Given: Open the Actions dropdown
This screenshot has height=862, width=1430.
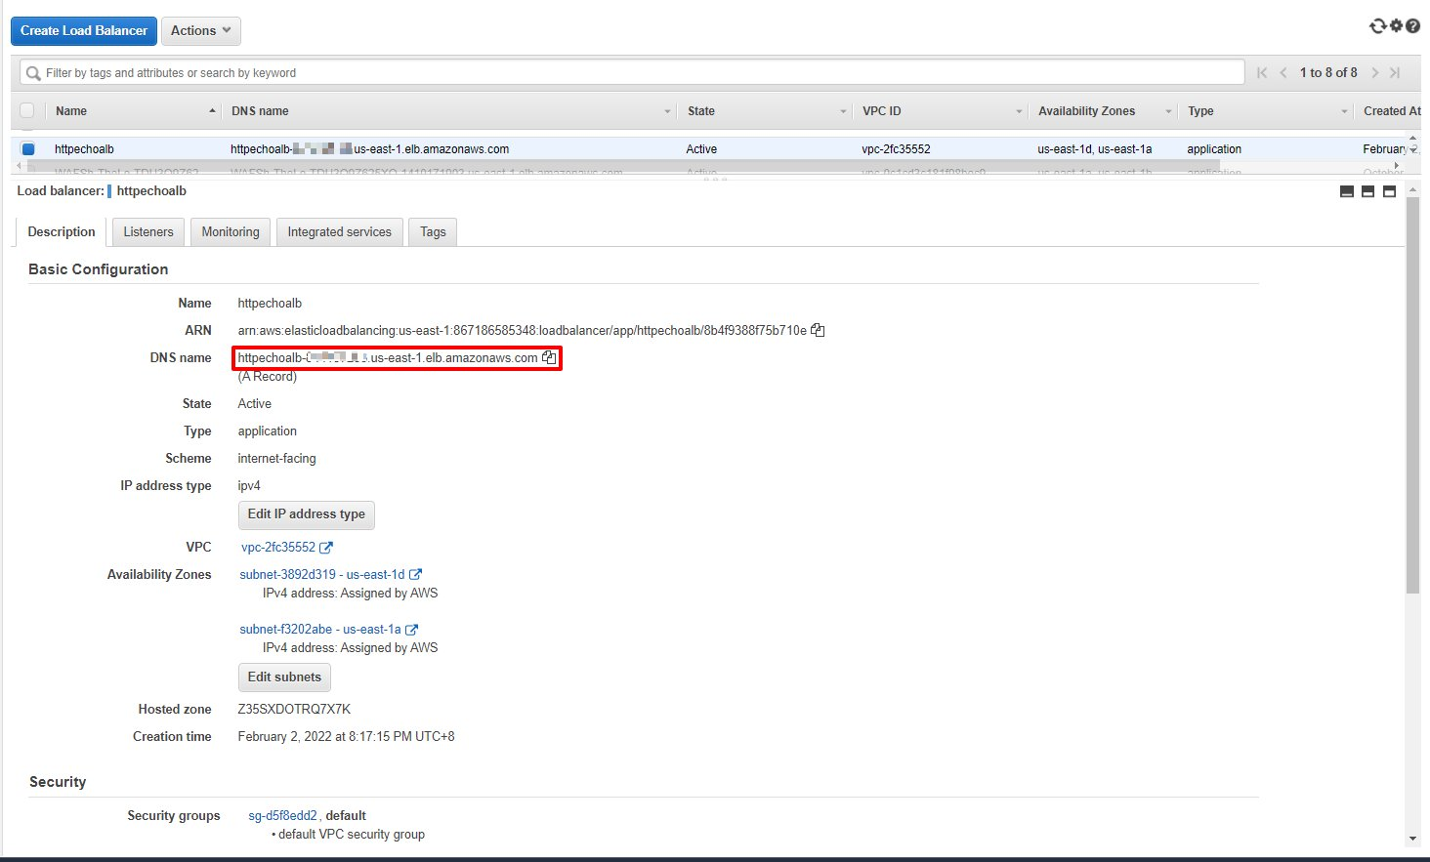Looking at the screenshot, I should pyautogui.click(x=200, y=30).
